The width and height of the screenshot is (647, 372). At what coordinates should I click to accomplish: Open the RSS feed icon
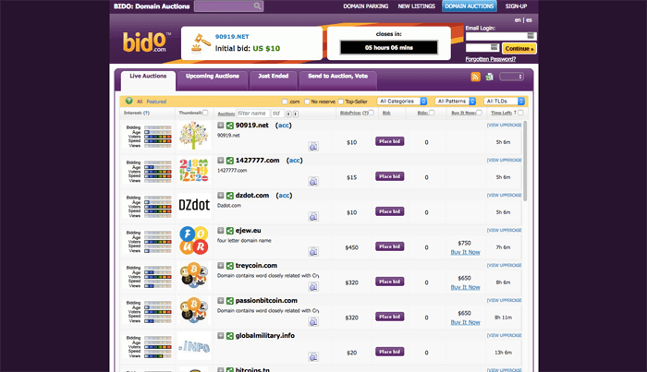(x=475, y=77)
